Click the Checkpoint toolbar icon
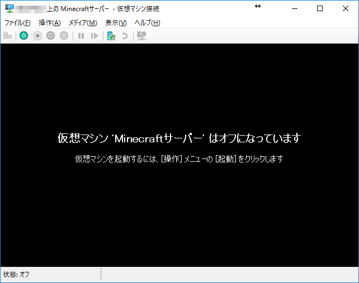Image resolution: width=359 pixels, height=283 pixels. pos(111,36)
